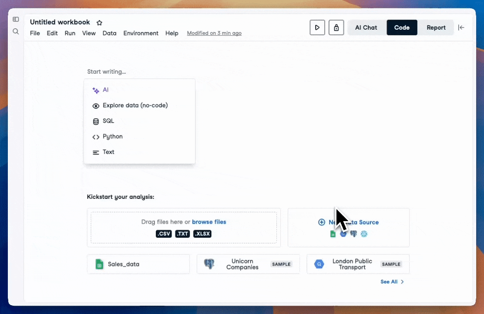
Task: Click the AI sparkle icon
Action: click(x=96, y=90)
